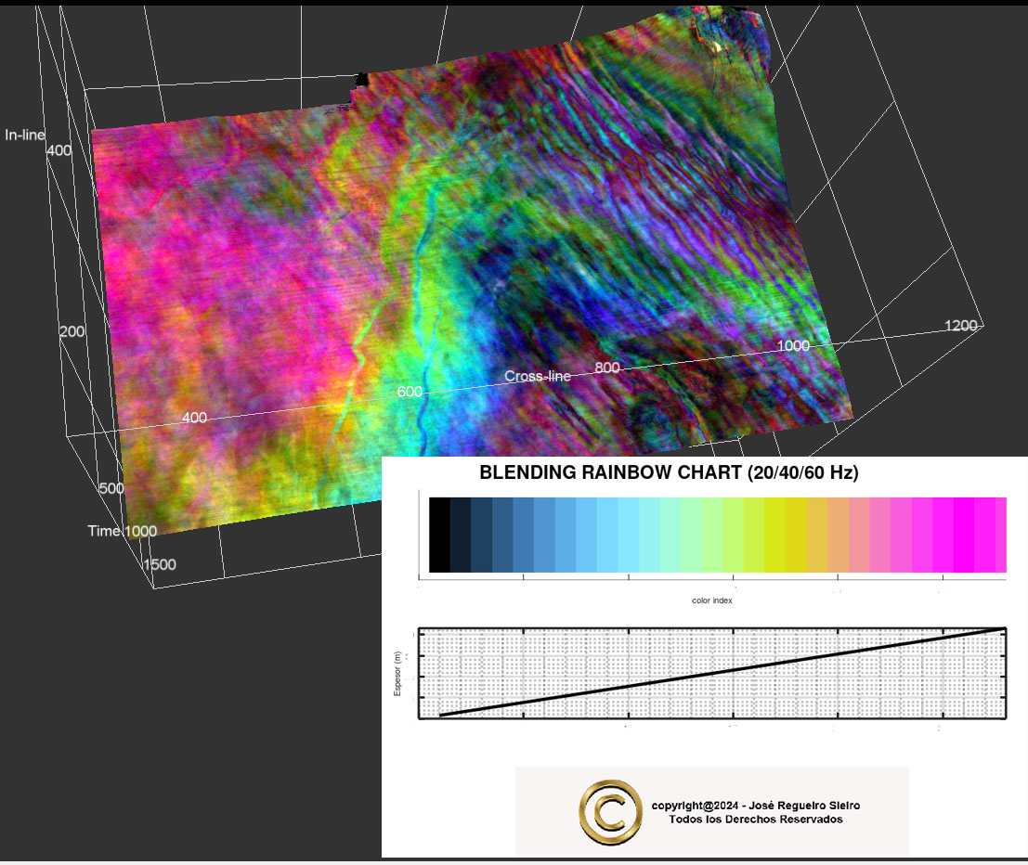Viewport: 1028px width, 865px height.
Task: Click the 1200 cross-line tick label
Action: click(961, 325)
